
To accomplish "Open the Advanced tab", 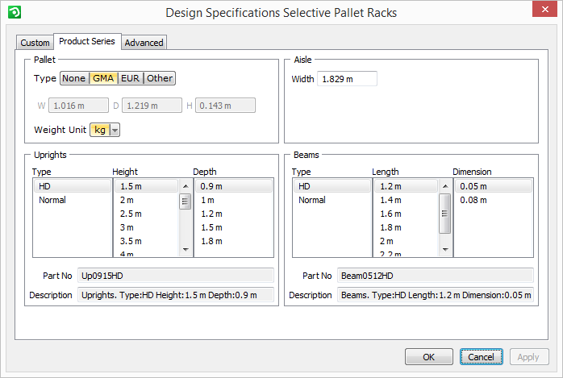I will pyautogui.click(x=144, y=43).
